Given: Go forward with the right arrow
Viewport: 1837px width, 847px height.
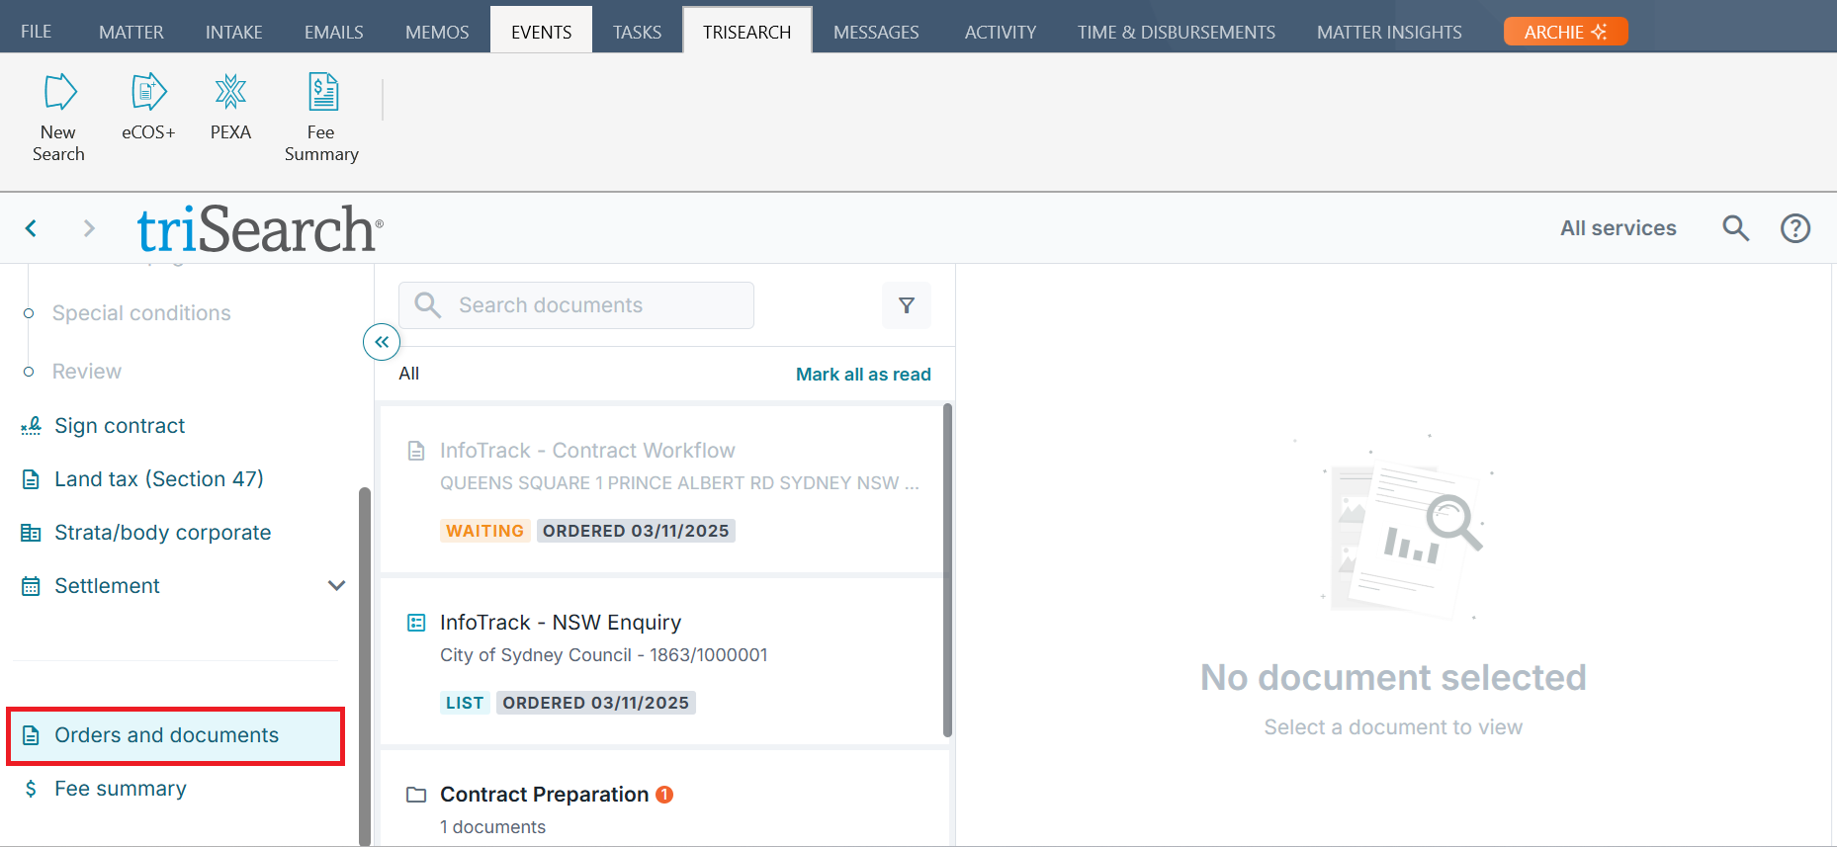Looking at the screenshot, I should pyautogui.click(x=89, y=228).
